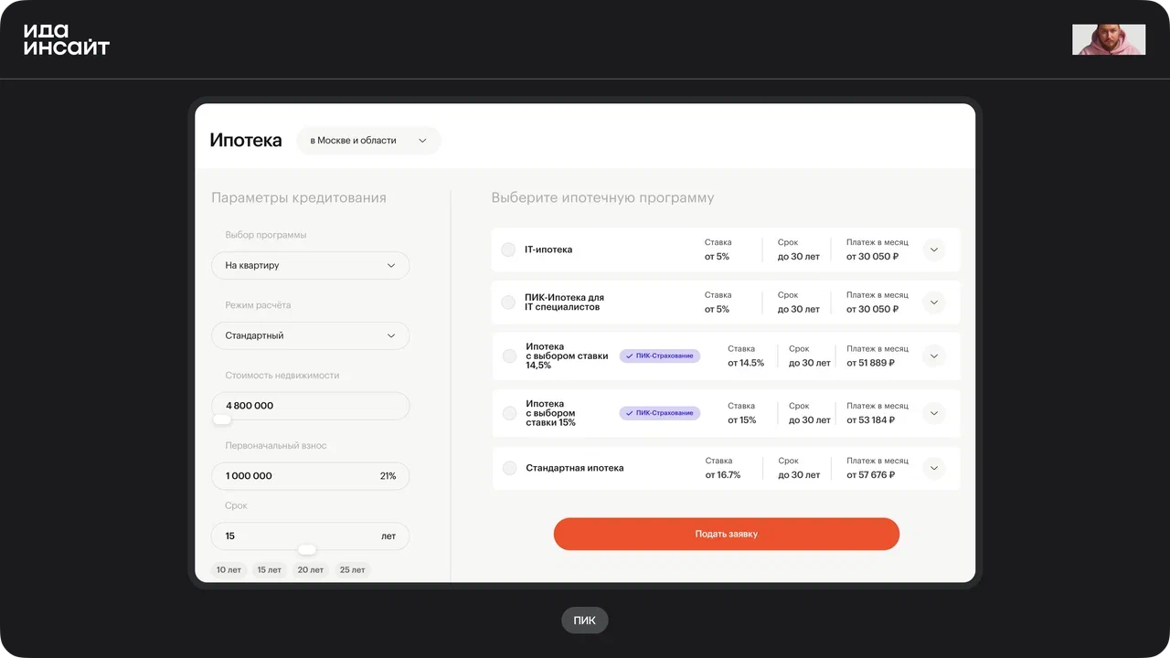Screen dimensions: 1170x658
Task: Expand the 14,5% rate mortgage chevron
Action: 933,356
